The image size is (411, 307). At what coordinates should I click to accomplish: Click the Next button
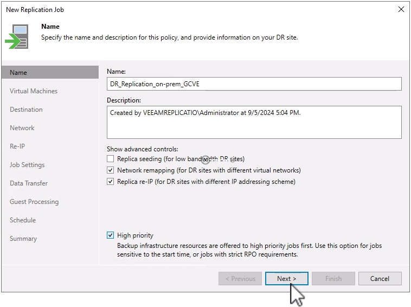coord(286,279)
